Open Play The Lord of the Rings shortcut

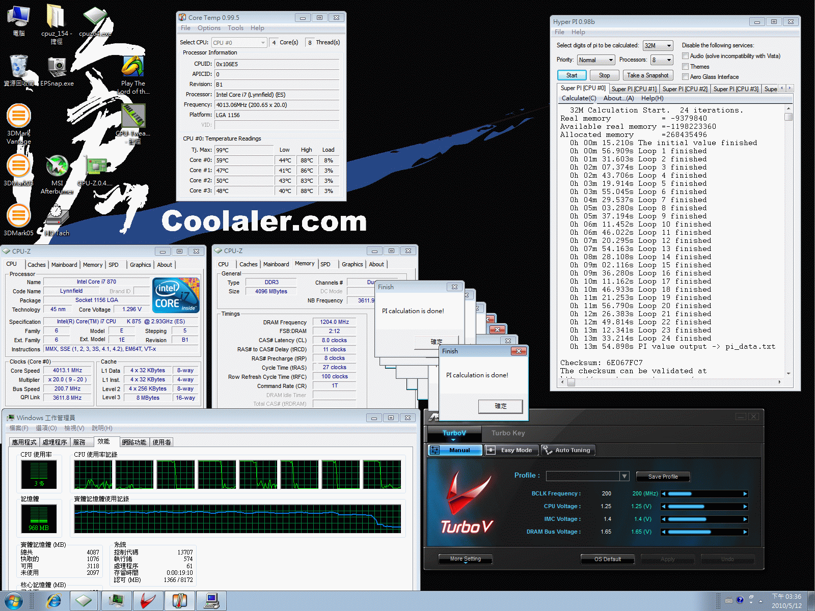[133, 74]
